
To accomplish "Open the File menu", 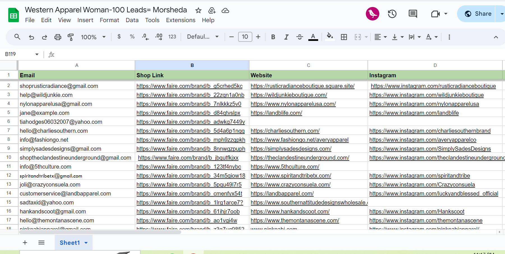I will tap(30, 20).
